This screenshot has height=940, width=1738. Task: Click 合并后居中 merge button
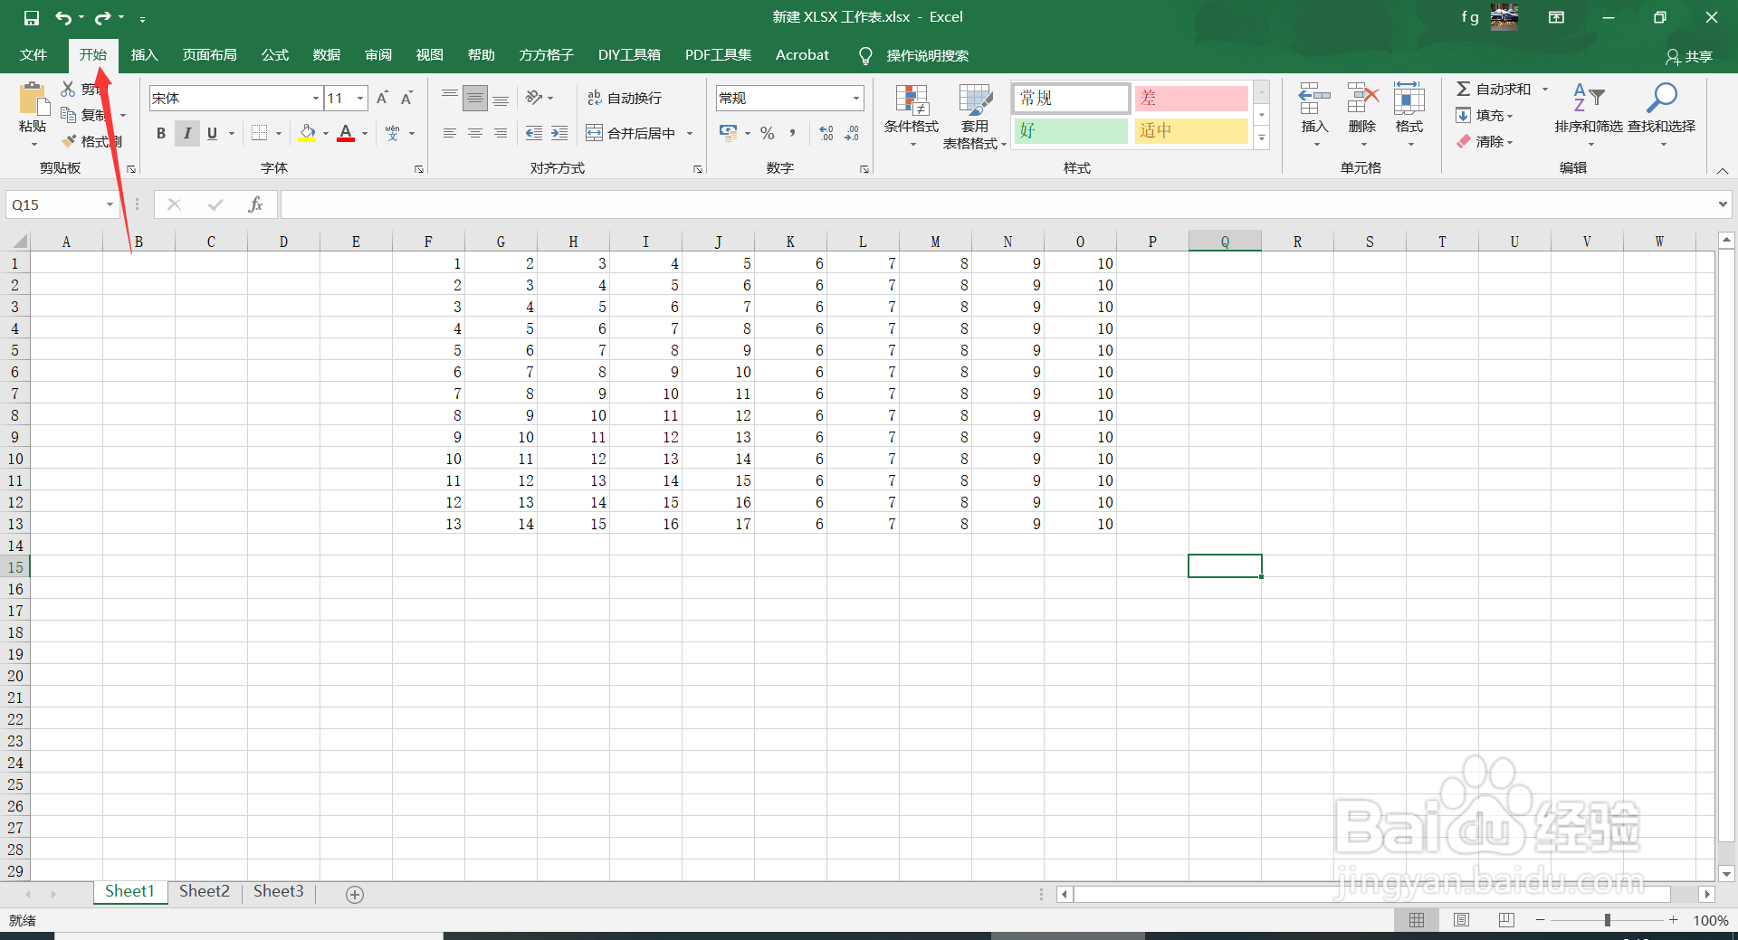coord(632,133)
